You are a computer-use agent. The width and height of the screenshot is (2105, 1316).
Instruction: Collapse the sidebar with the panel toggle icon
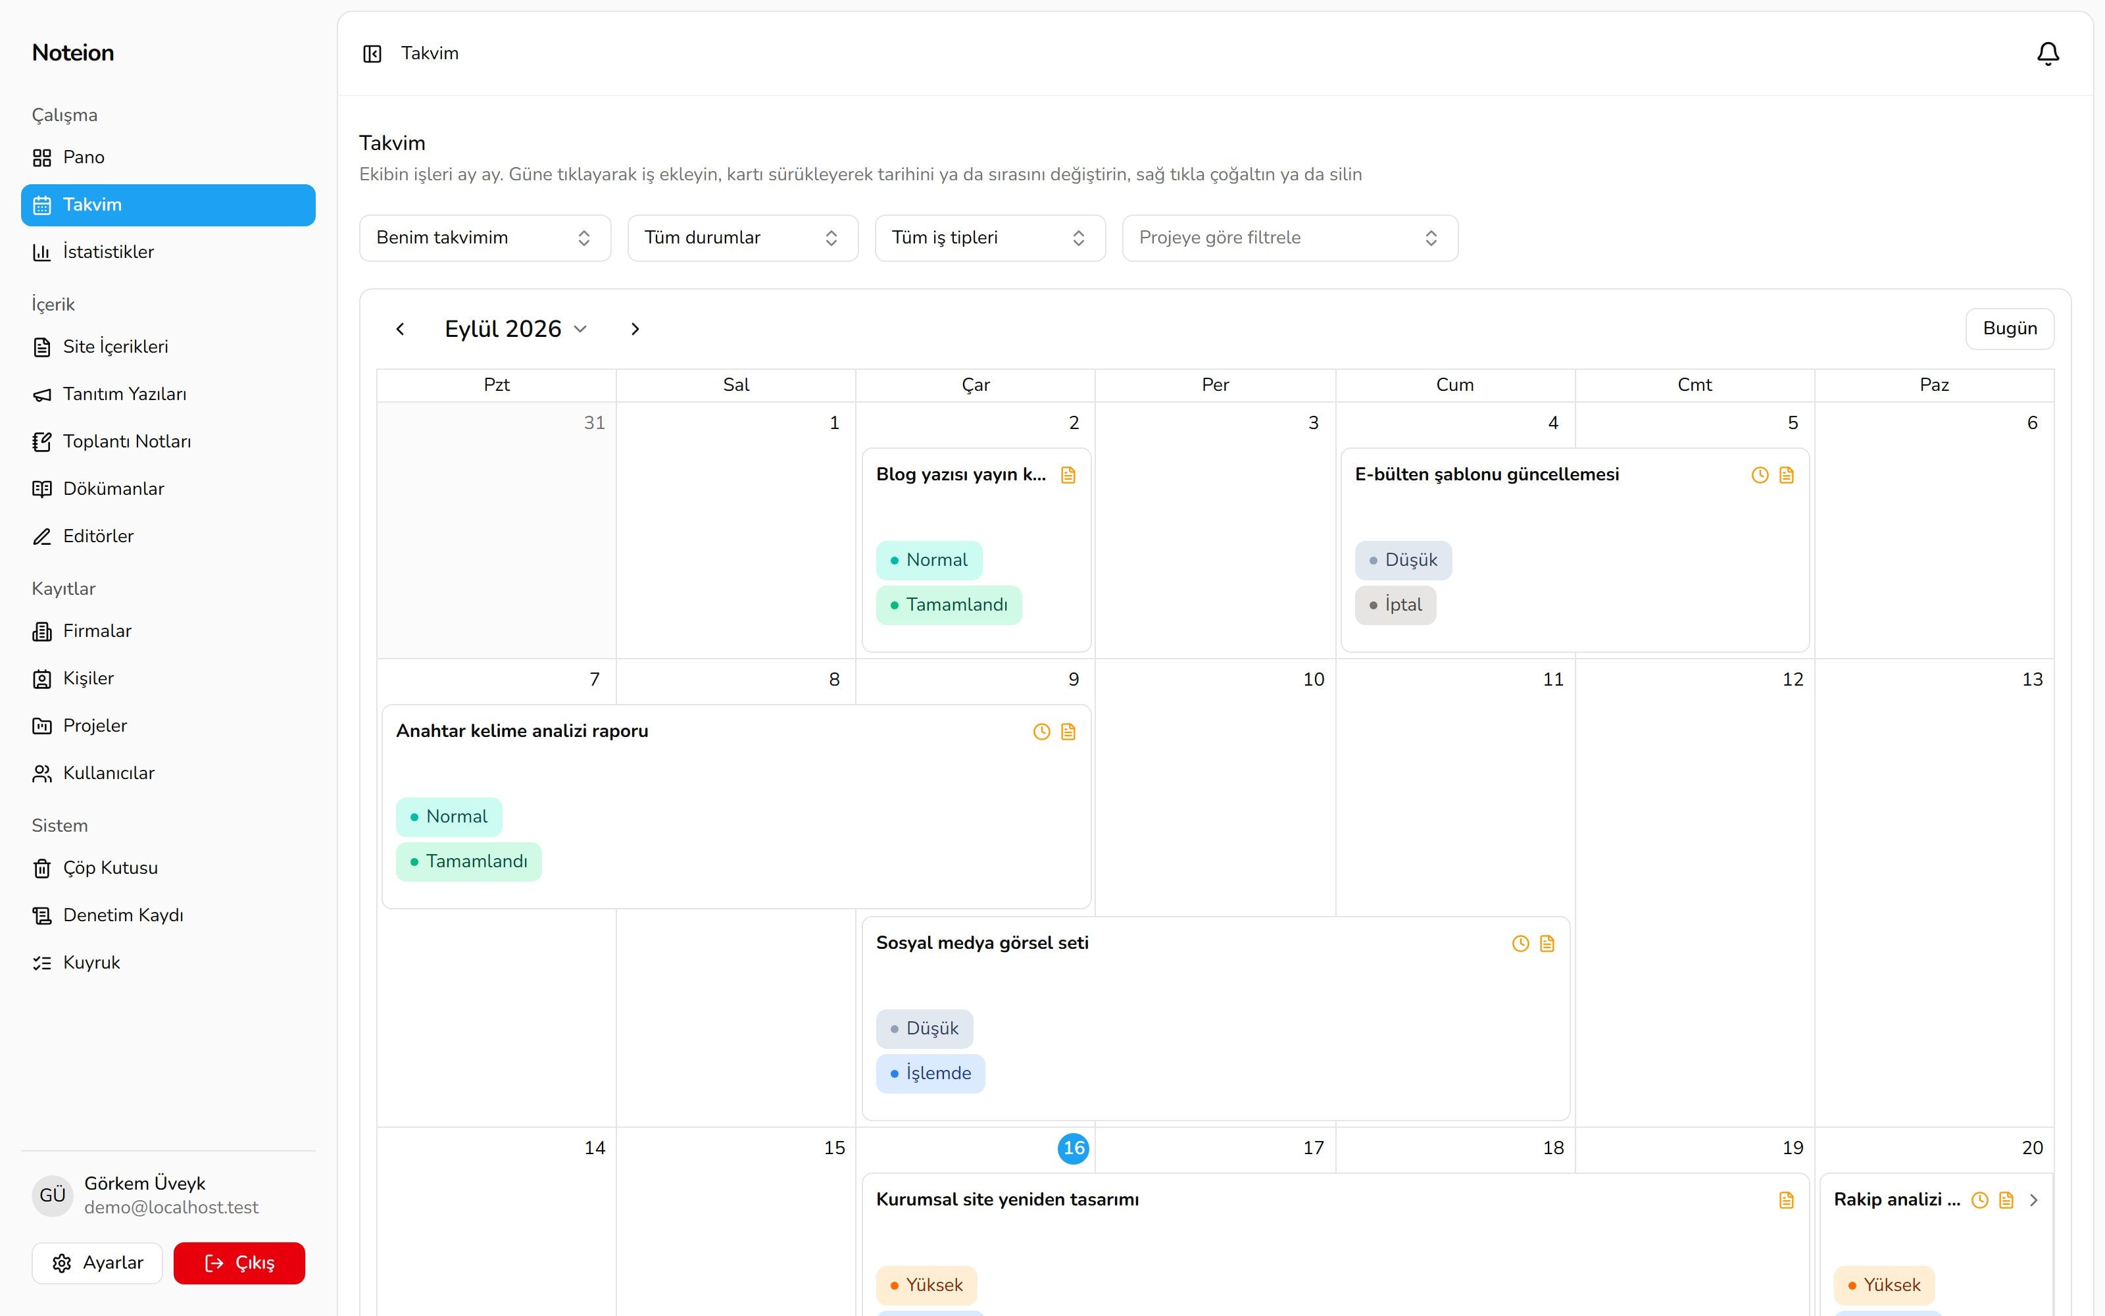[x=372, y=54]
